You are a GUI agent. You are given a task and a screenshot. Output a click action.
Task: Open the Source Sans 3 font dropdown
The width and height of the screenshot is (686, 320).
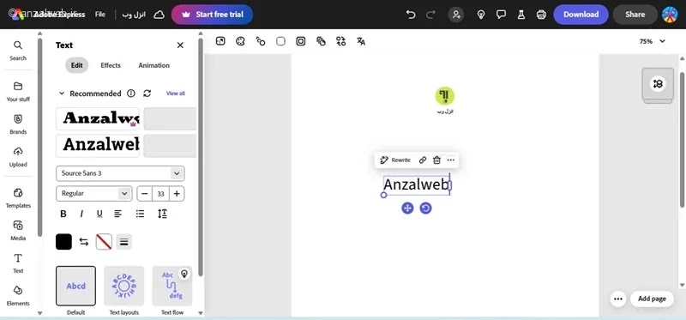[120, 173]
